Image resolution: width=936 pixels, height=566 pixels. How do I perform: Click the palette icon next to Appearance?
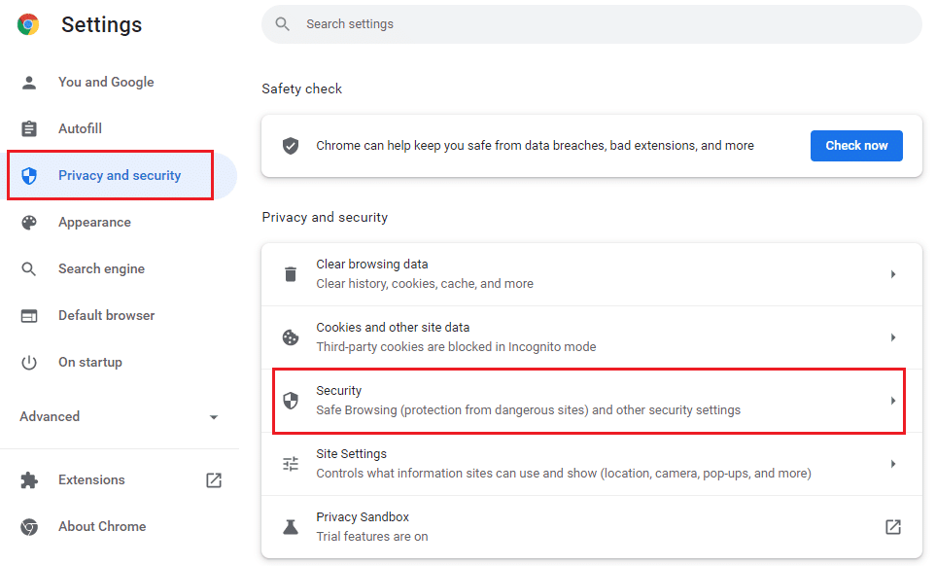(28, 222)
